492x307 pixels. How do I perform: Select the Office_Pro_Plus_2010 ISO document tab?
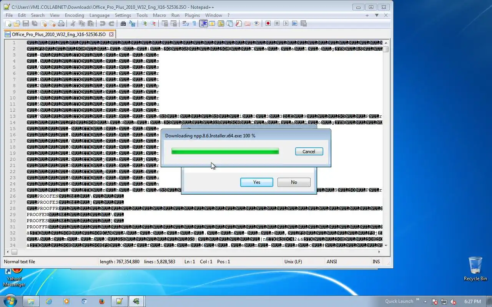(60, 34)
